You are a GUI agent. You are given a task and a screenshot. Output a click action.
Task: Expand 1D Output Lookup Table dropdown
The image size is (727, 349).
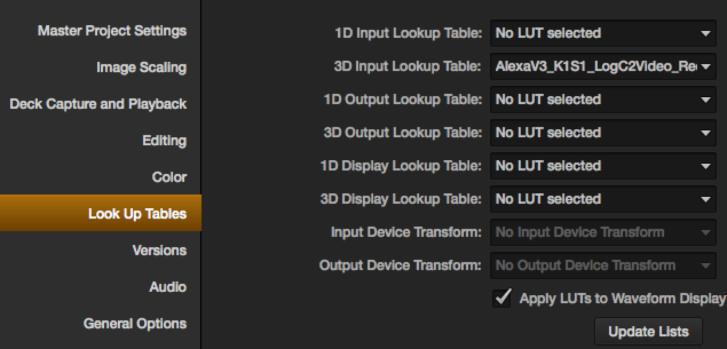point(603,100)
